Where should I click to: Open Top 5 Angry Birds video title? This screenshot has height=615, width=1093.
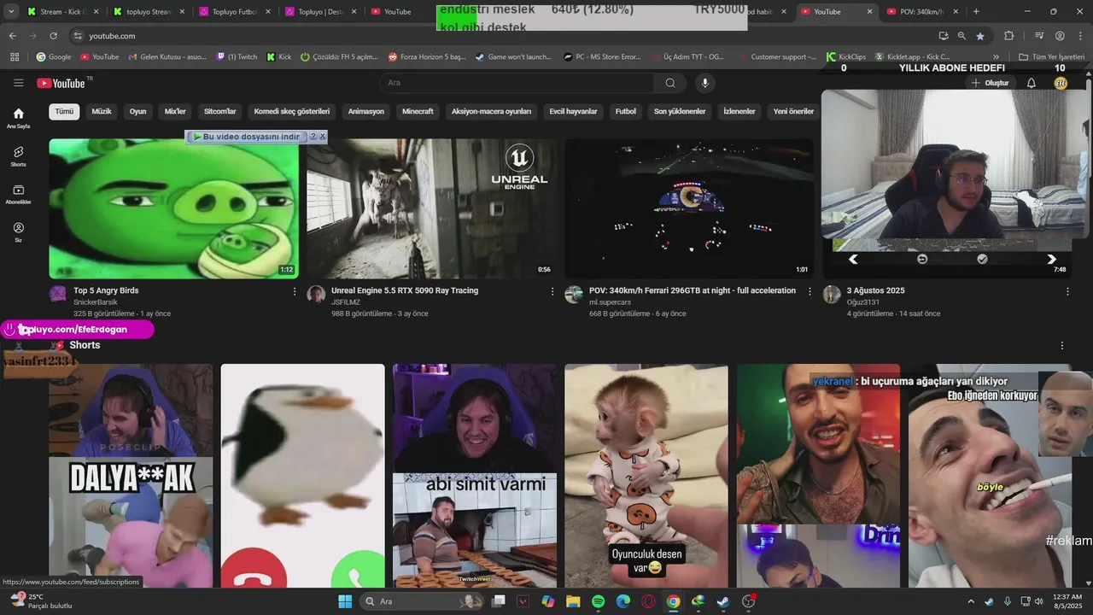pos(106,290)
